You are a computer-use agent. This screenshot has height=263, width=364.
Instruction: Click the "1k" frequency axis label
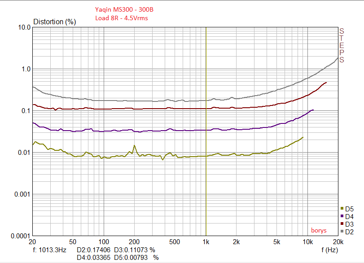[206, 242]
